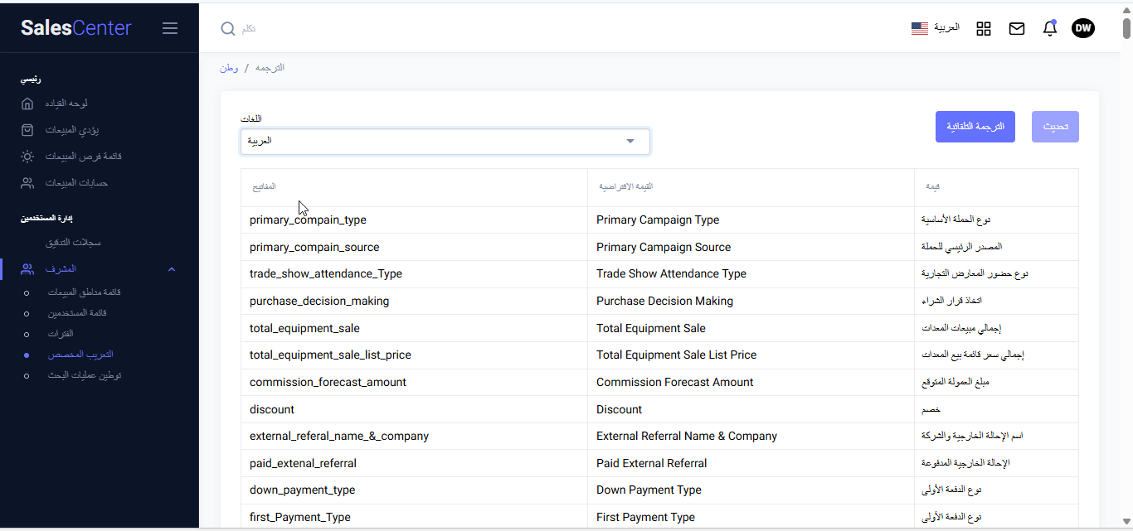
Task: Open سجلات التدقيق sidebar item
Action: 73,243
